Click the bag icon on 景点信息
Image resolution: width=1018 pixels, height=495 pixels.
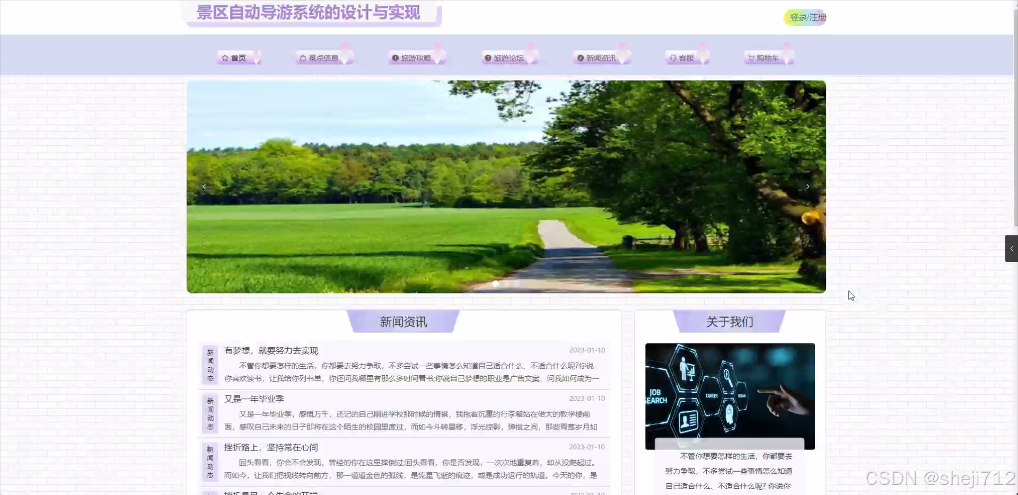[x=303, y=57]
